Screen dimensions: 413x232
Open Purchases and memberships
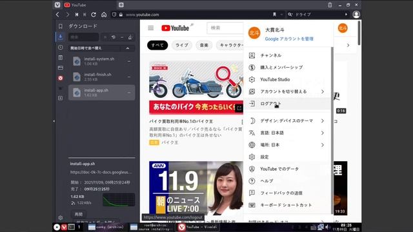click(287, 67)
